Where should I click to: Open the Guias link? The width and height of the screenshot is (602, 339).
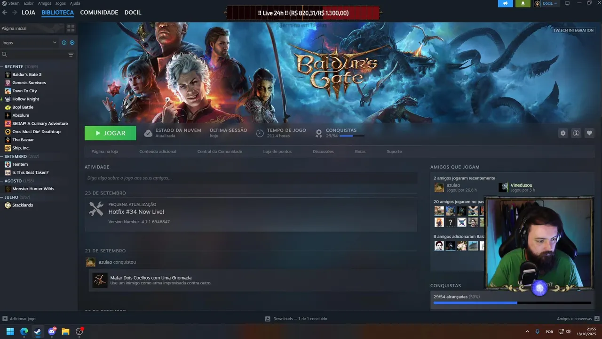pos(360,152)
